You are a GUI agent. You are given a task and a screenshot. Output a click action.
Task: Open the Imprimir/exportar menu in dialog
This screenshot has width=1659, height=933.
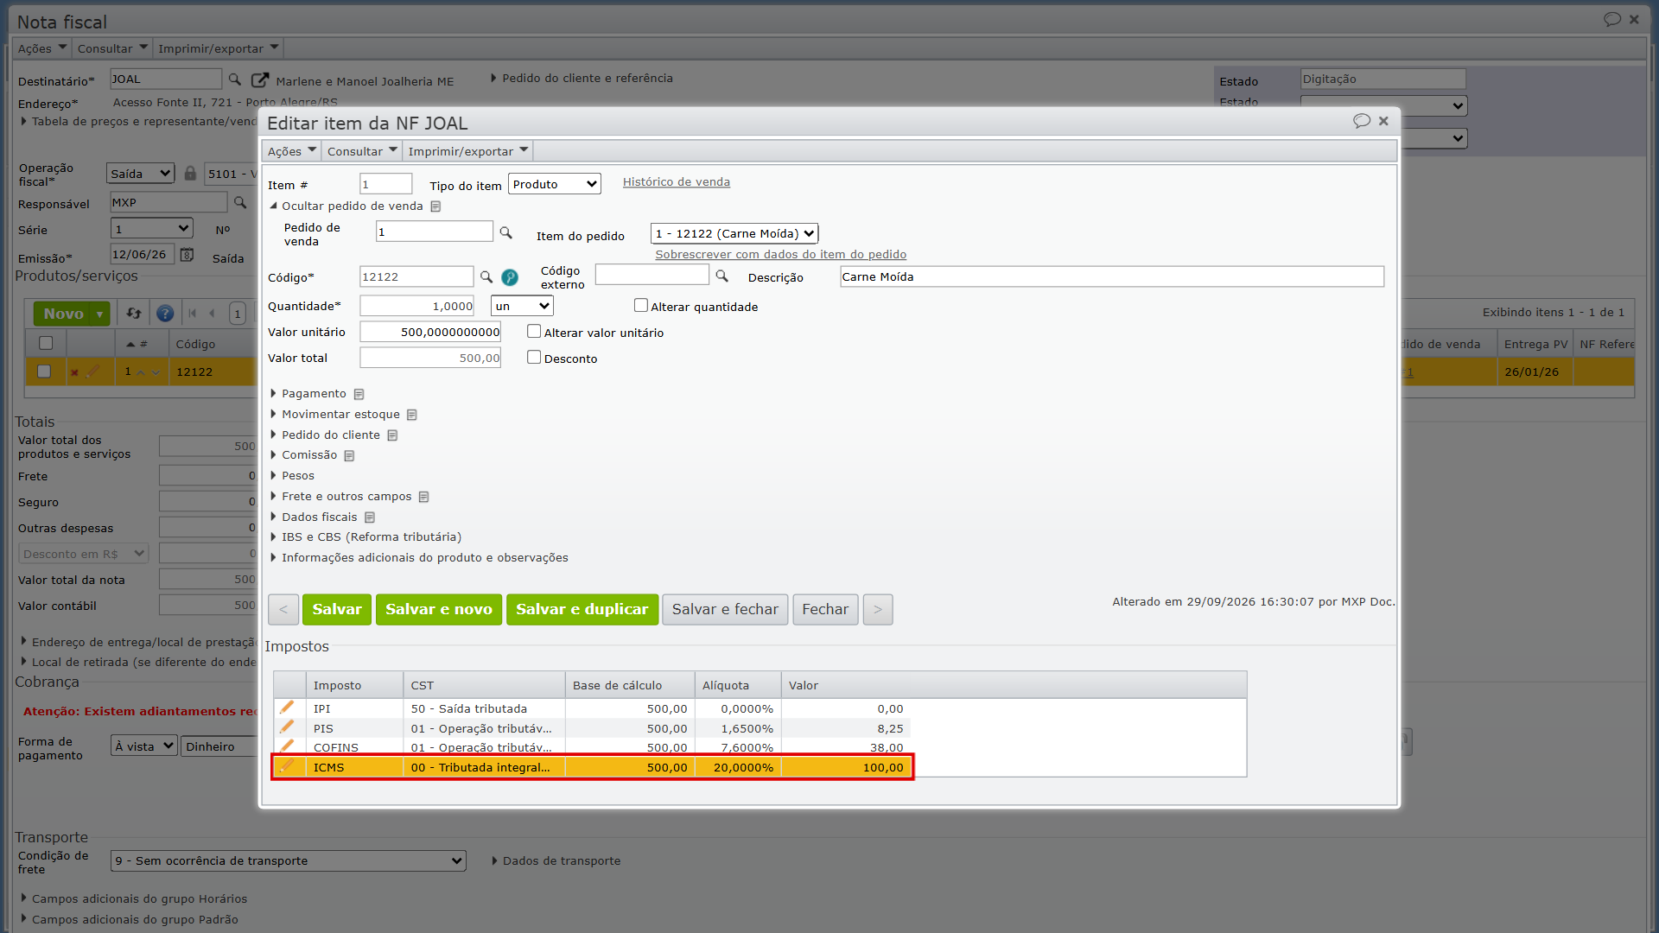point(467,151)
